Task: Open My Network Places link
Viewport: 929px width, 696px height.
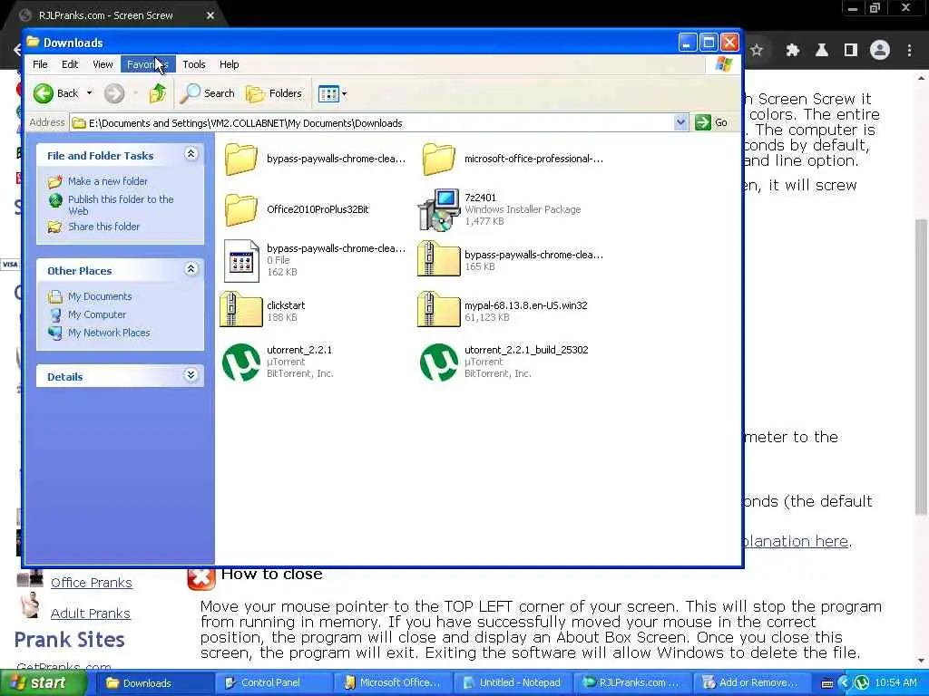Action: point(109,333)
